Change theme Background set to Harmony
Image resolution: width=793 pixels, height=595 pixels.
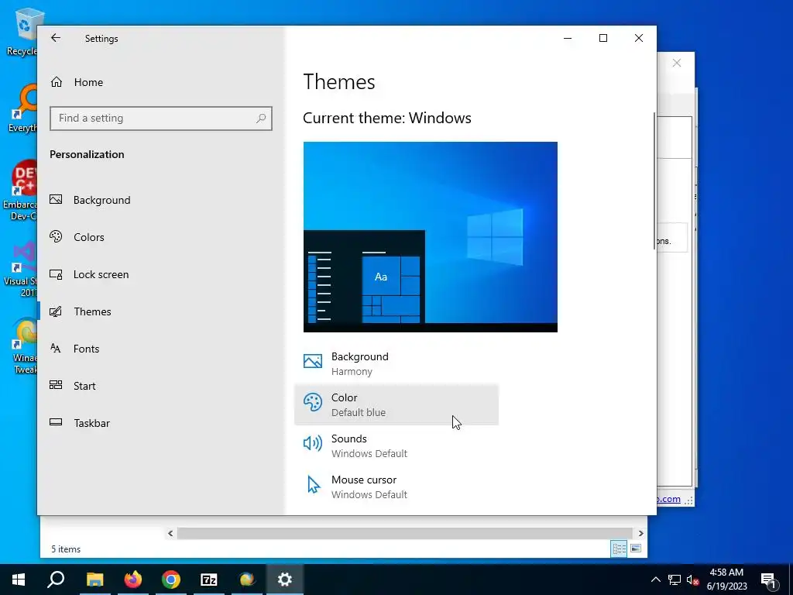coord(396,364)
